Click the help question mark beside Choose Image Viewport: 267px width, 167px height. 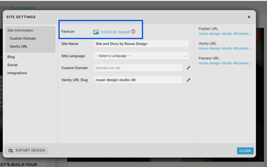pyautogui.click(x=133, y=32)
